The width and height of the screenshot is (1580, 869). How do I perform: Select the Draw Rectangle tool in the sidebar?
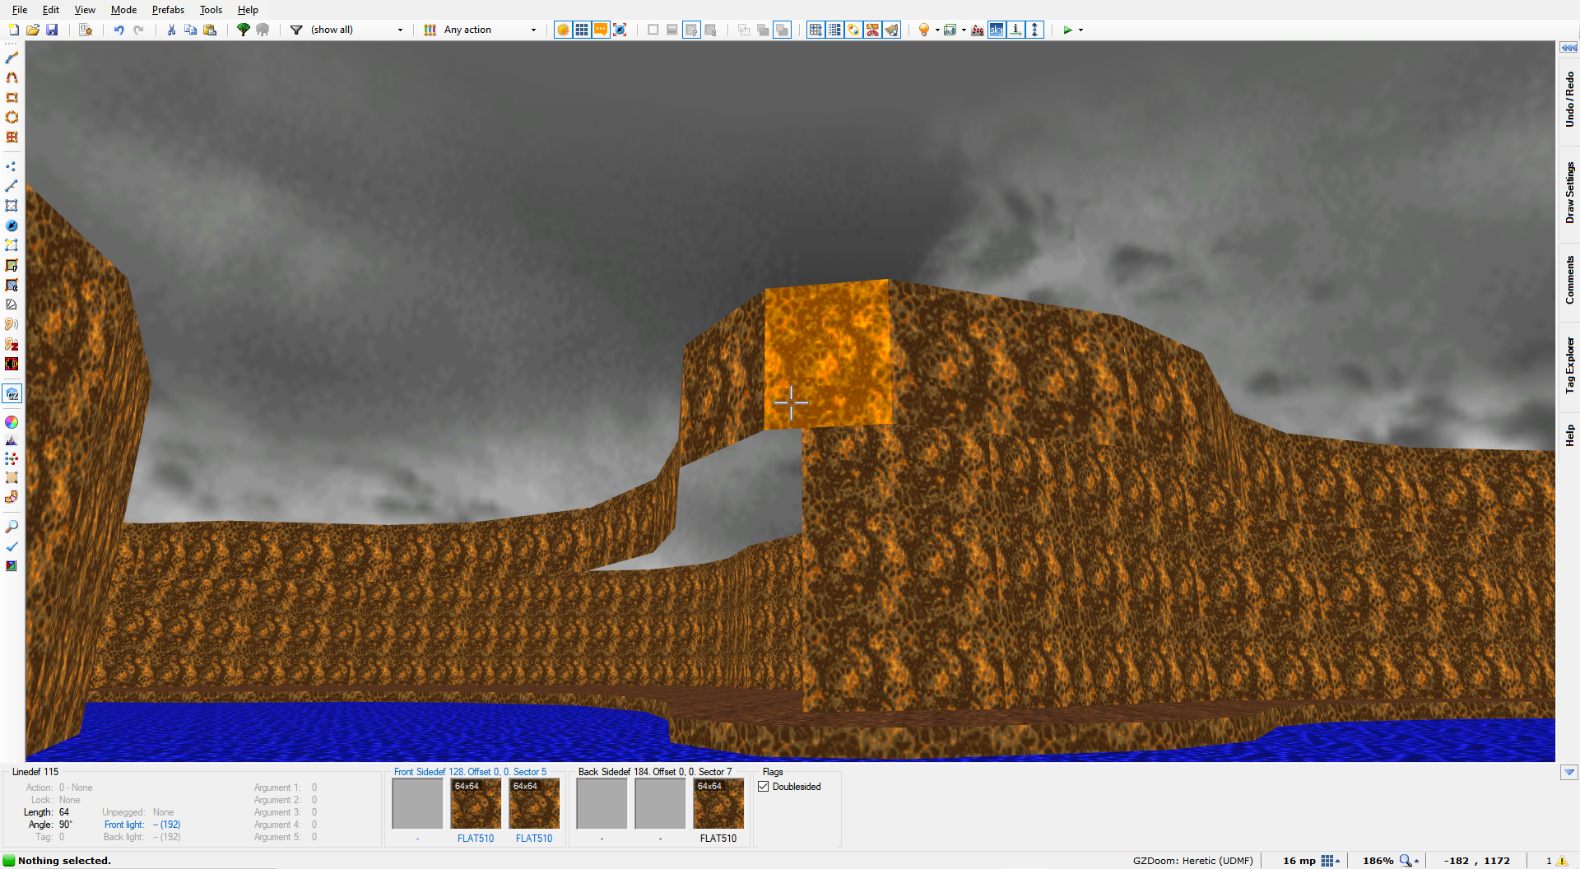[x=12, y=97]
